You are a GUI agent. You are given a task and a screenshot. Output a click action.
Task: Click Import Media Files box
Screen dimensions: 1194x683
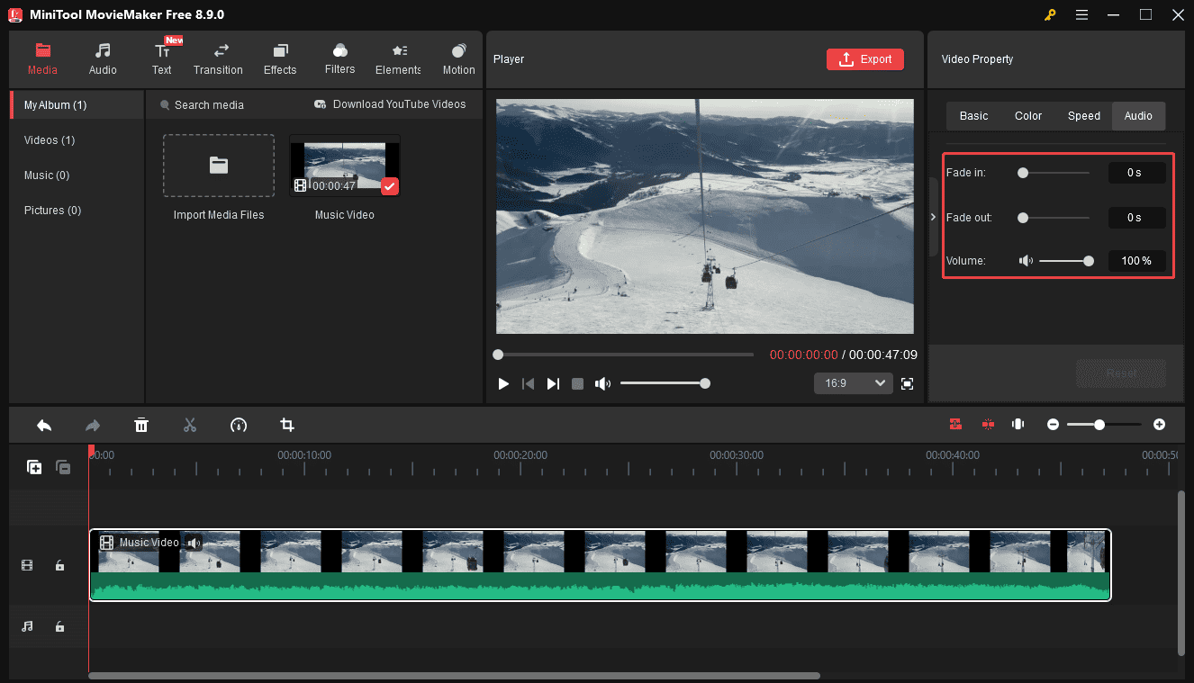pos(219,166)
